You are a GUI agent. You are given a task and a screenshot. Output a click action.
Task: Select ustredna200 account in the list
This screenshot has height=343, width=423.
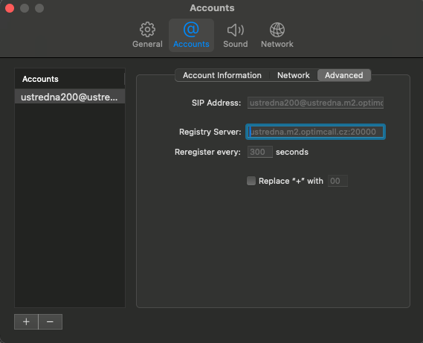pyautogui.click(x=70, y=97)
